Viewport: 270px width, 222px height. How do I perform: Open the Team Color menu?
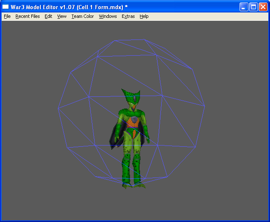pos(82,16)
